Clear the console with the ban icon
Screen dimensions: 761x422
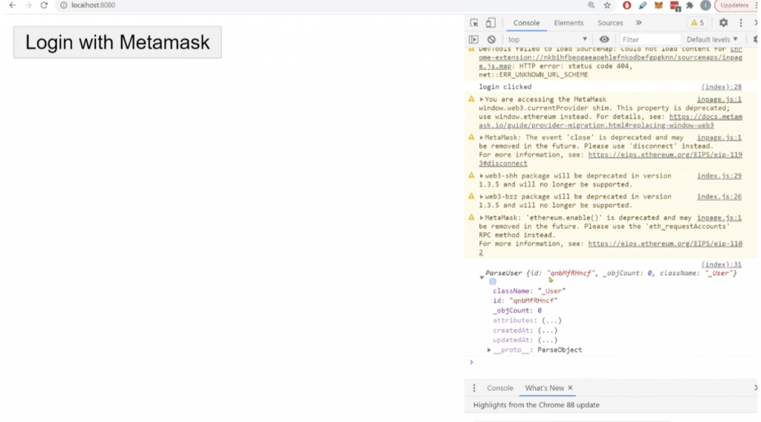491,40
